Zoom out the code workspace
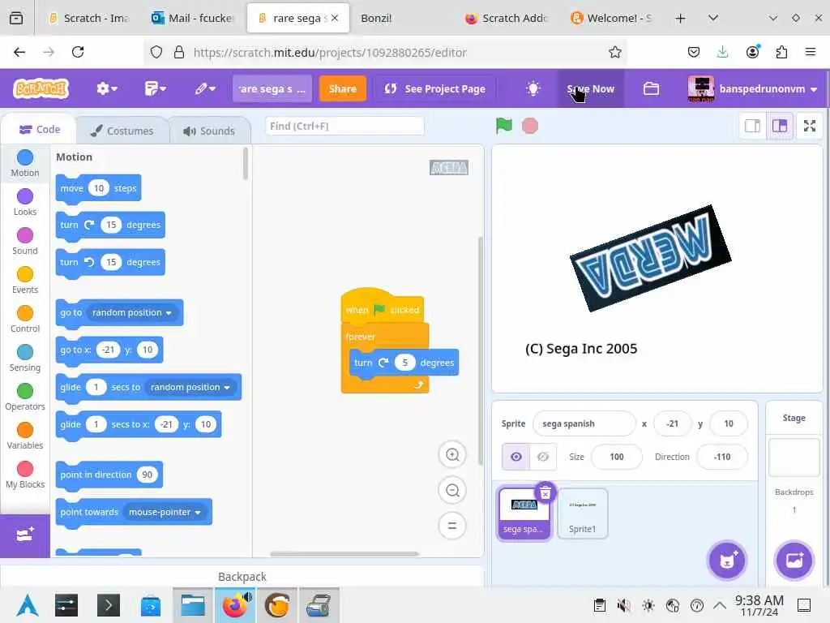 coord(452,490)
